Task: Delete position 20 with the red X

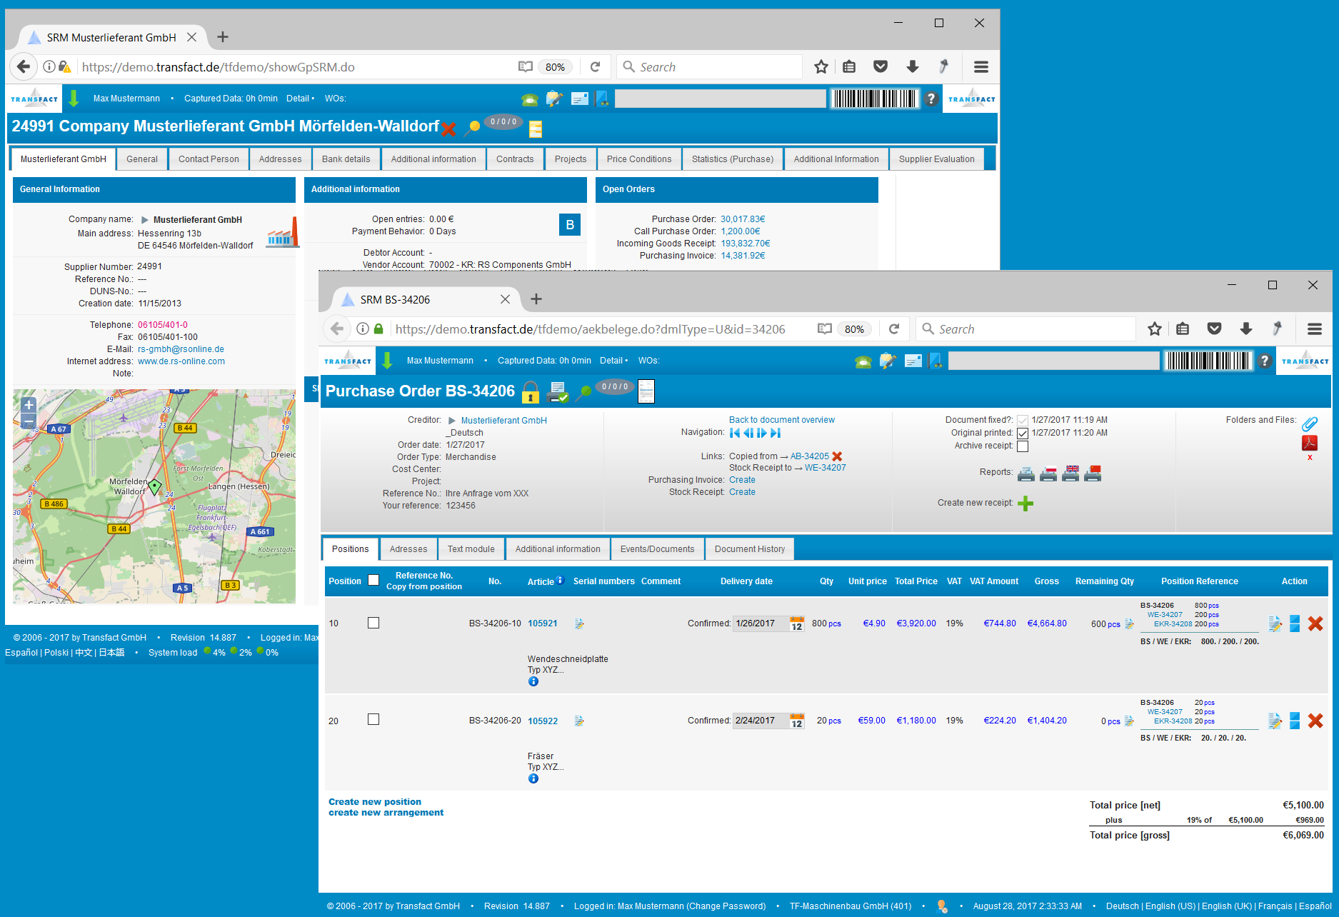Action: [1315, 721]
